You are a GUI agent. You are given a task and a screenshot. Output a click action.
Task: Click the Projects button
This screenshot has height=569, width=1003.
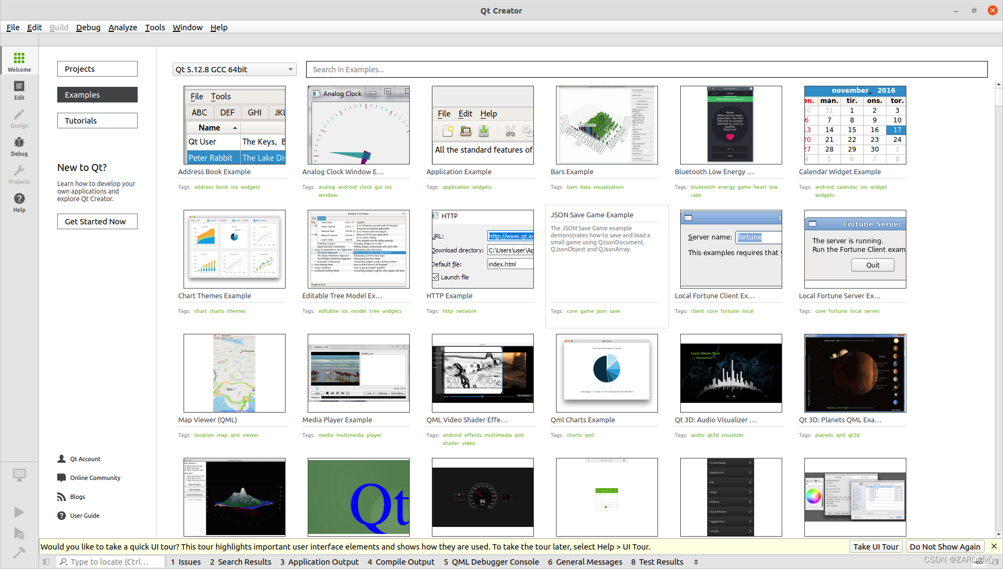click(x=97, y=68)
